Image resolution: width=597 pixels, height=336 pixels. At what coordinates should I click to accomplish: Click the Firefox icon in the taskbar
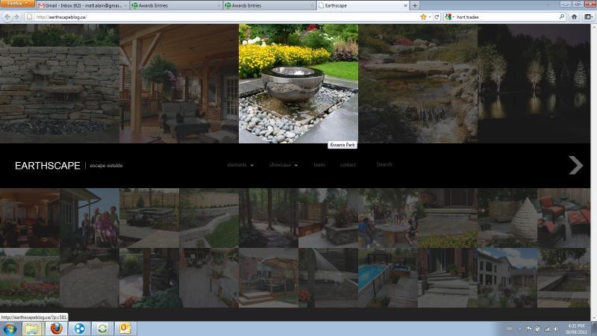[x=56, y=329]
